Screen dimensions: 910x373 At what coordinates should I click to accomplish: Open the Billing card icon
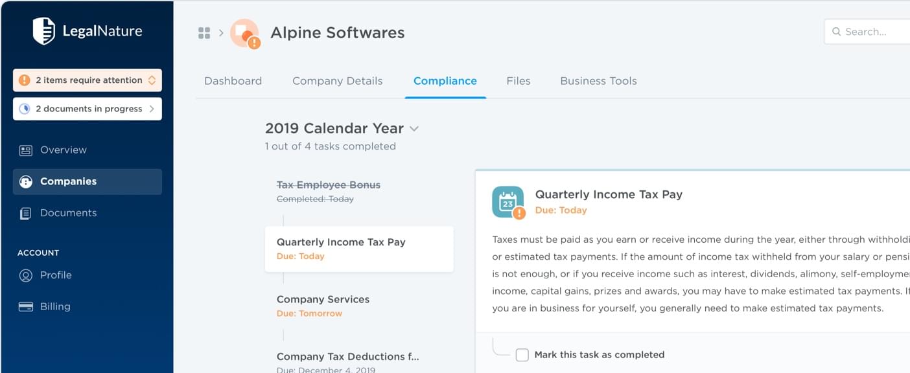tap(26, 307)
